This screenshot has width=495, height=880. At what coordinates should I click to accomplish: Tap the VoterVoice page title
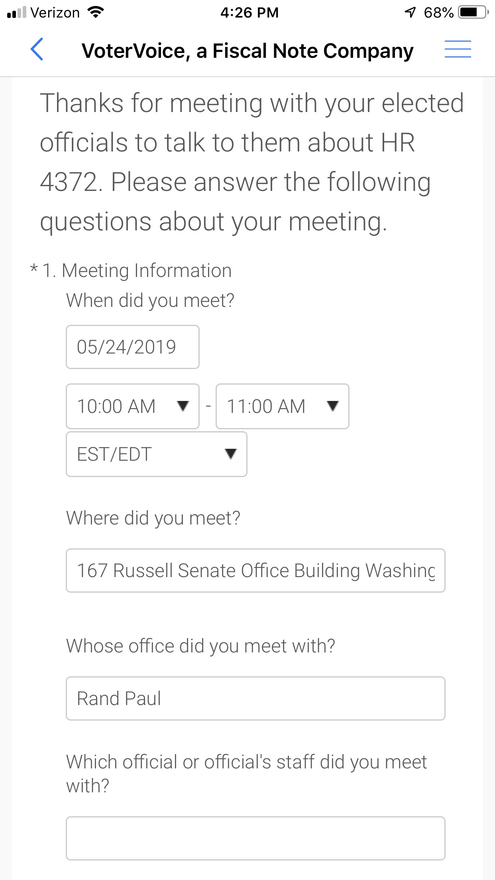pos(247,51)
